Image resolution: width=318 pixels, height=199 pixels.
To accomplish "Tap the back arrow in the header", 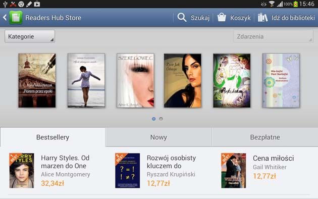I will point(5,18).
